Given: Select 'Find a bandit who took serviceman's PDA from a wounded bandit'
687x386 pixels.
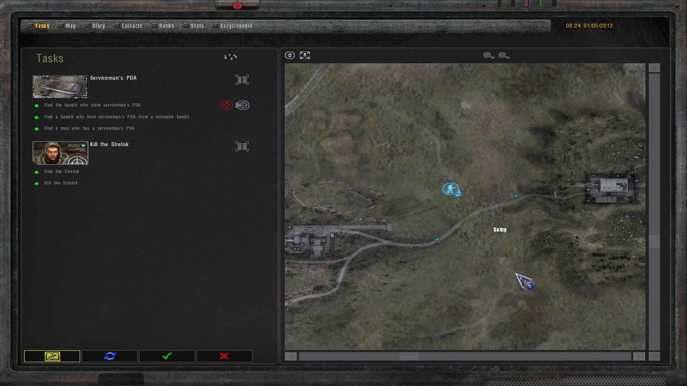Looking at the screenshot, I should 117,117.
